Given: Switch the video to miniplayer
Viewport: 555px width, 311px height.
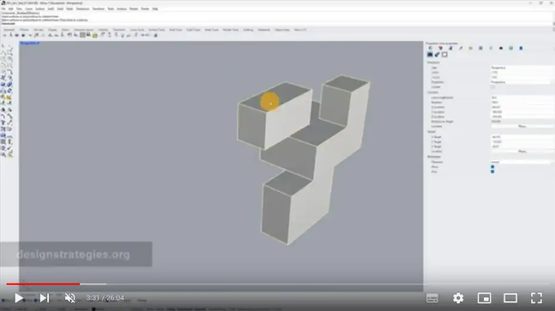Looking at the screenshot, I should [484, 298].
